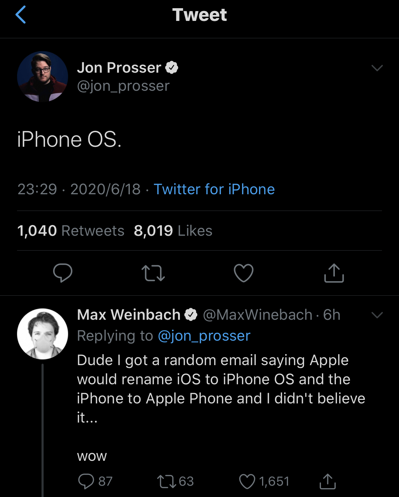Tap the back arrow to leave the tweet
The width and height of the screenshot is (399, 497).
pyautogui.click(x=21, y=15)
